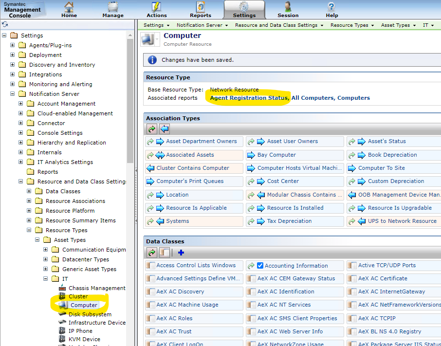441x346 pixels.
Task: Click the green arrow button in Association Types toolbar
Action: pyautogui.click(x=152, y=129)
